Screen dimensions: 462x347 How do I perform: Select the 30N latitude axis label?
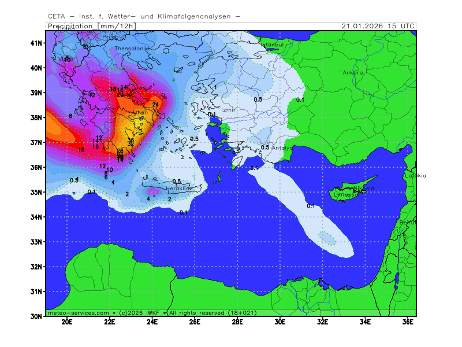point(36,316)
